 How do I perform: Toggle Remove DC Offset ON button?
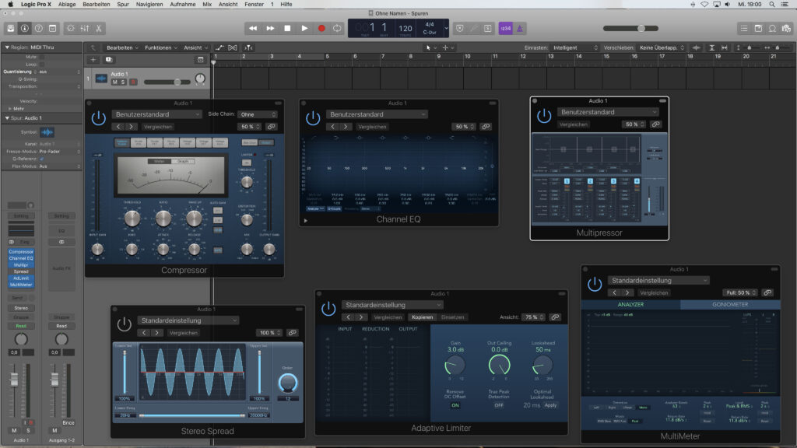point(455,405)
